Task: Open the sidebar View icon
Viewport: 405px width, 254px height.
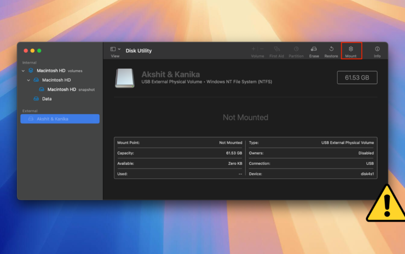Action: point(113,49)
